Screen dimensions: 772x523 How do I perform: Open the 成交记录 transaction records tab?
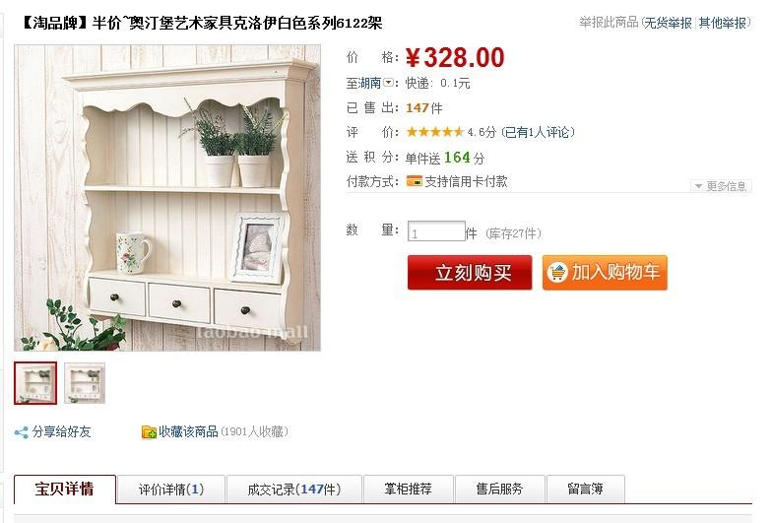pos(293,489)
